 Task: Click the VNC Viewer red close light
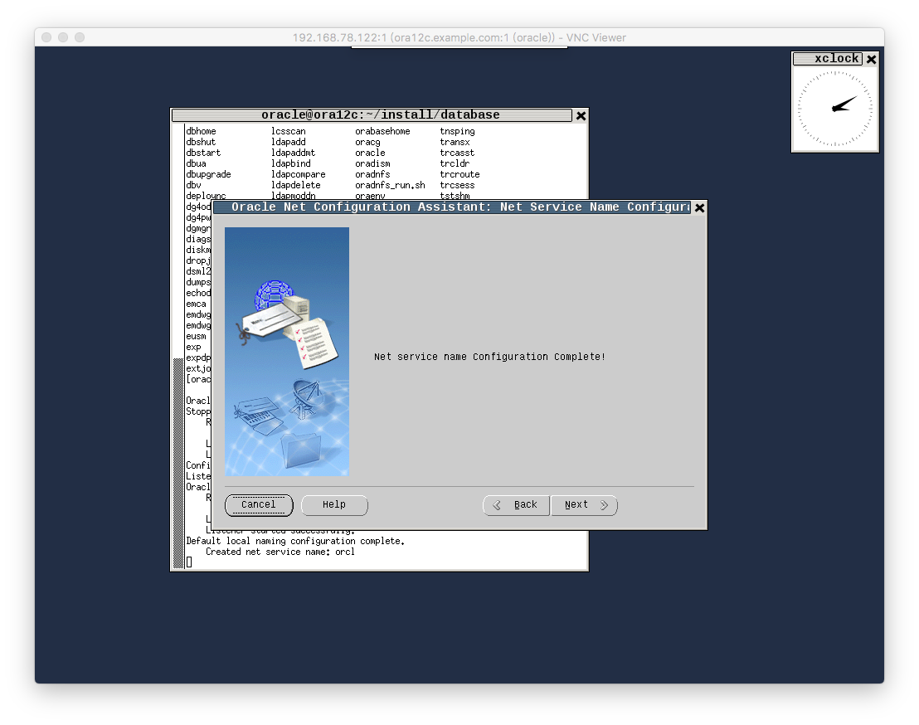point(47,37)
